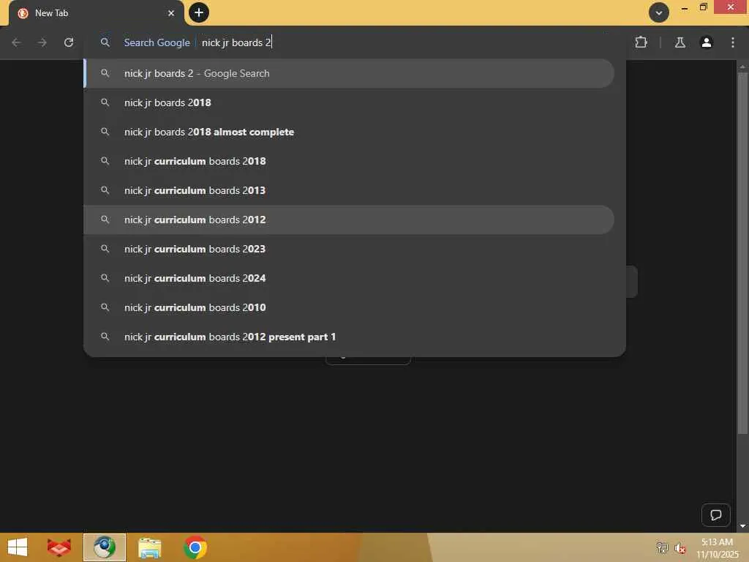
Task: Choose "nick jr curriculum boards 2024" suggestion
Action: click(349, 278)
